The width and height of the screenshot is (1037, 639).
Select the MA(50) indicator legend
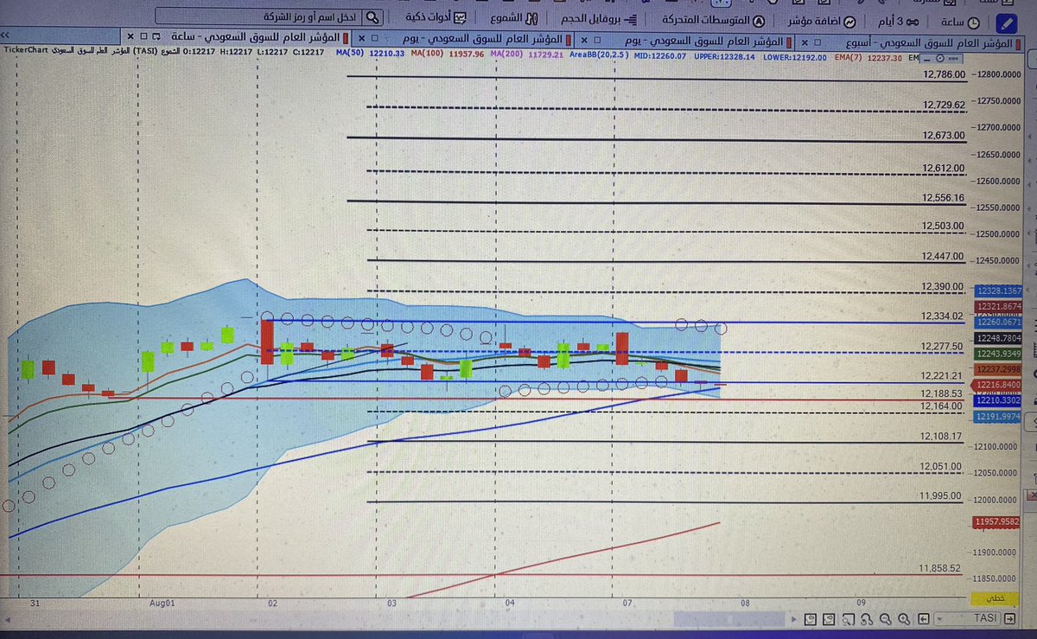click(369, 54)
